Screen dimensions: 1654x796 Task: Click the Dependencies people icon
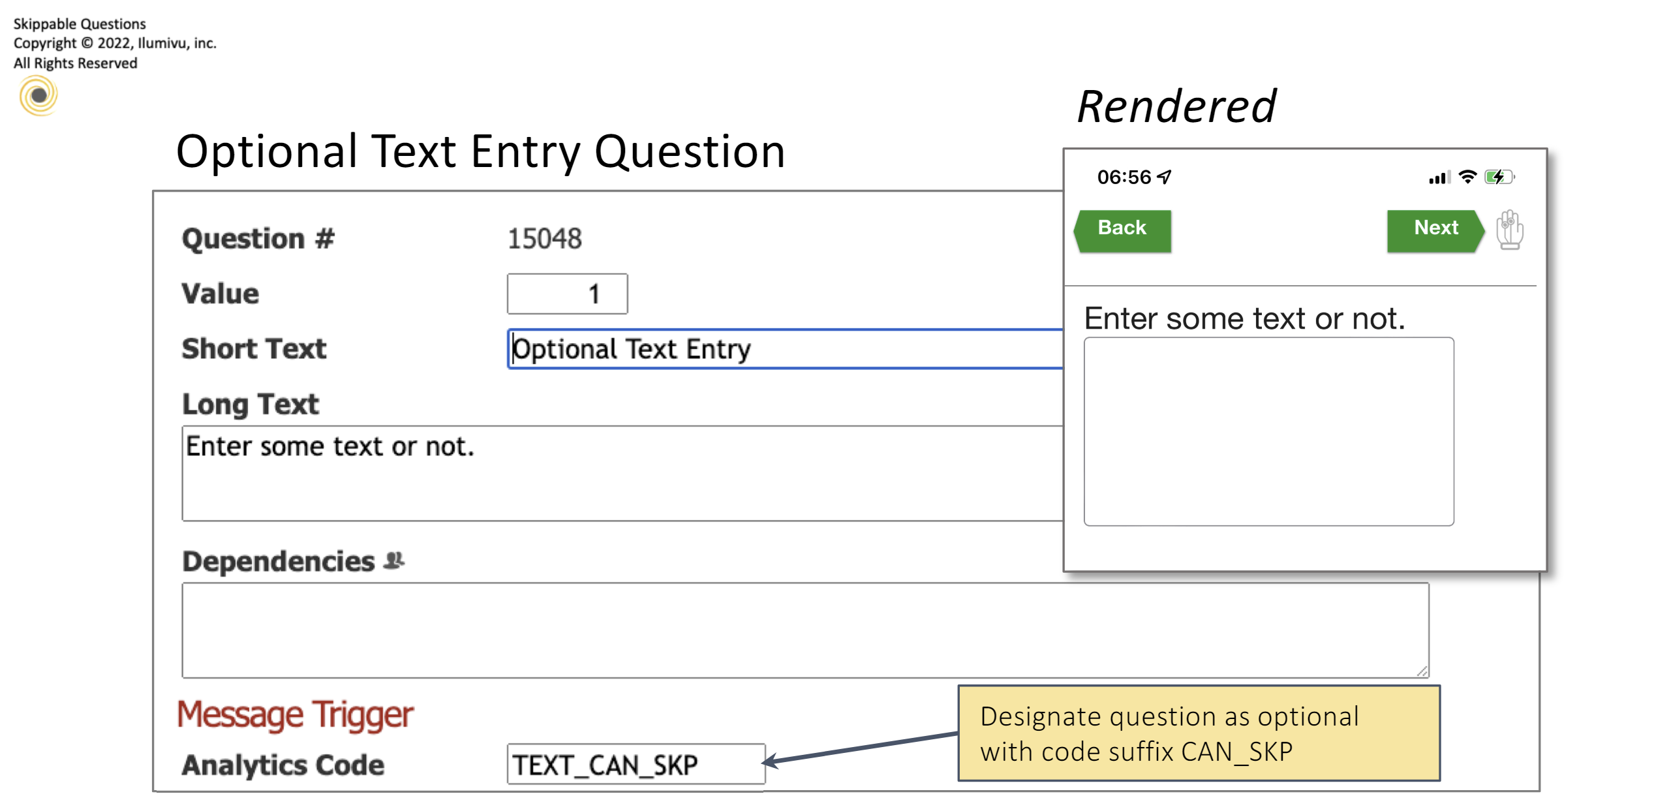click(x=394, y=560)
